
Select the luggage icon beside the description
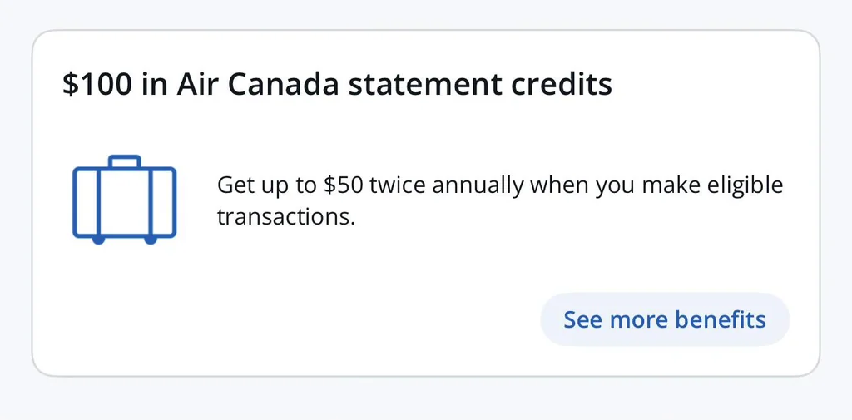point(125,200)
